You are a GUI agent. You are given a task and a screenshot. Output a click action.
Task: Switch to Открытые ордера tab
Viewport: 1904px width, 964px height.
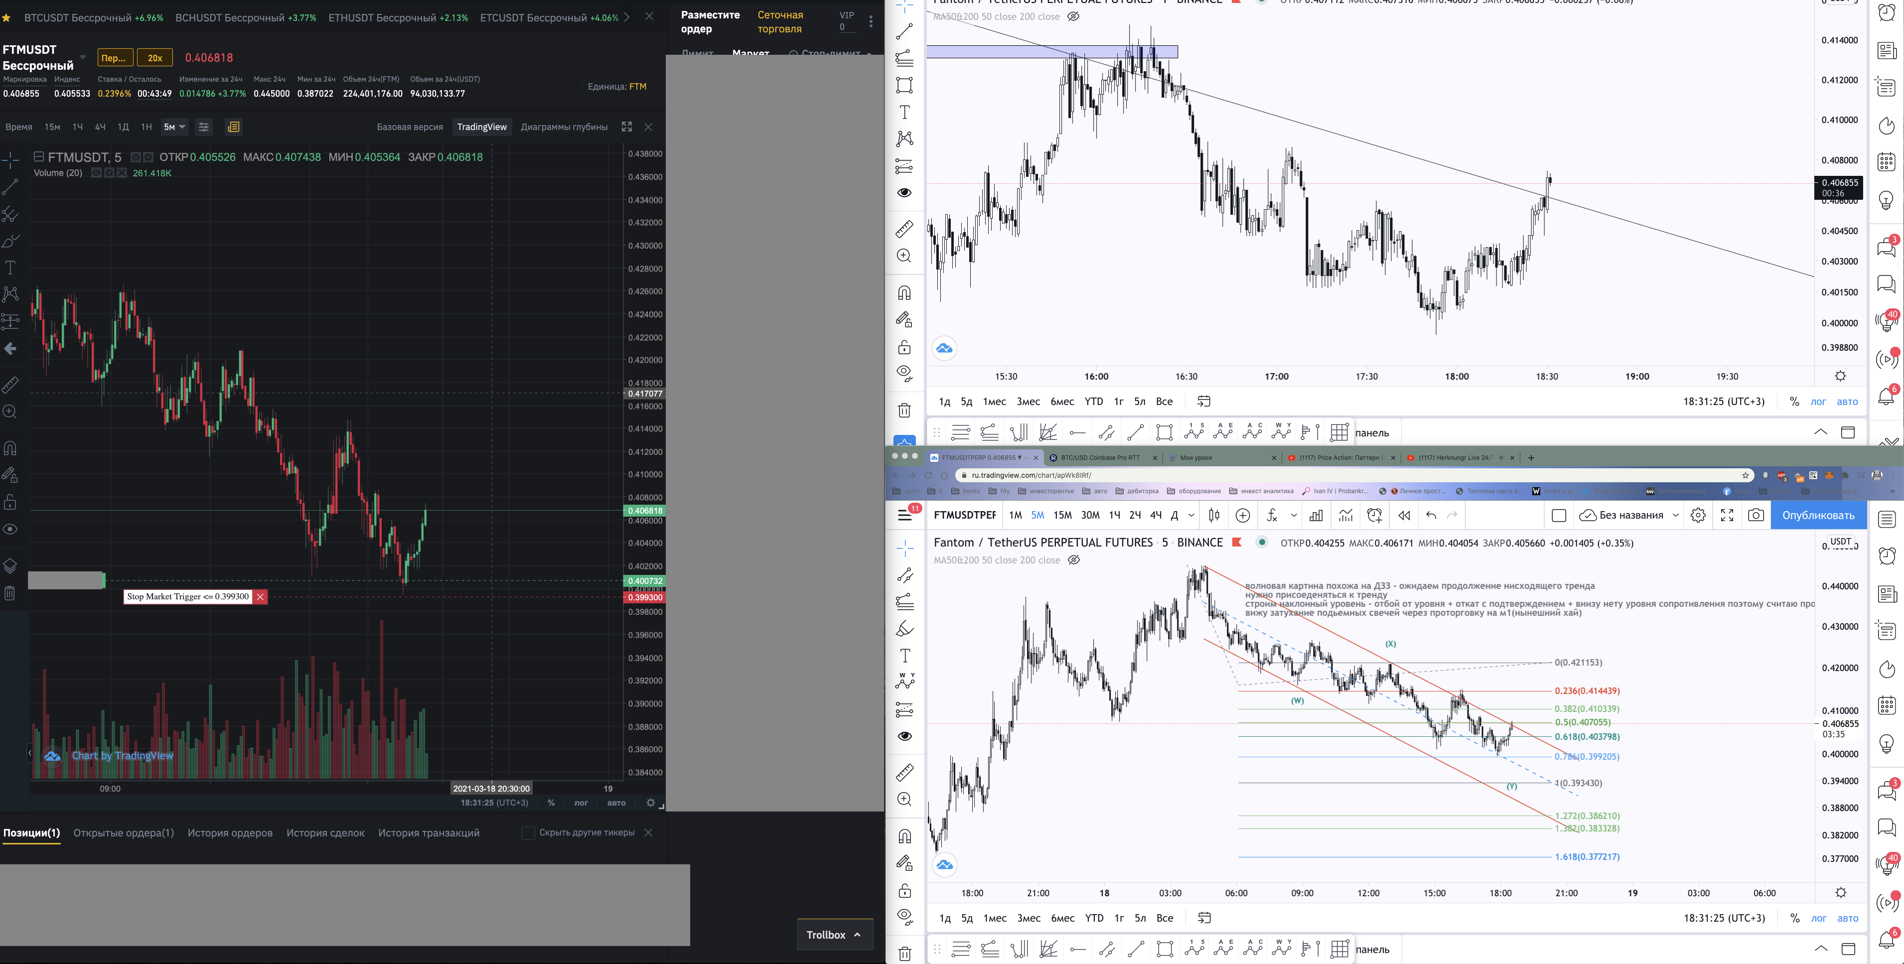[x=124, y=833]
